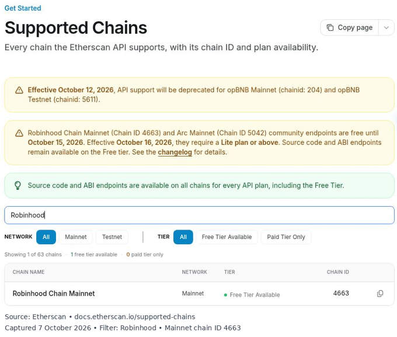The width and height of the screenshot is (397, 337).
Task: Filter by Free Tier Available
Action: point(227,237)
